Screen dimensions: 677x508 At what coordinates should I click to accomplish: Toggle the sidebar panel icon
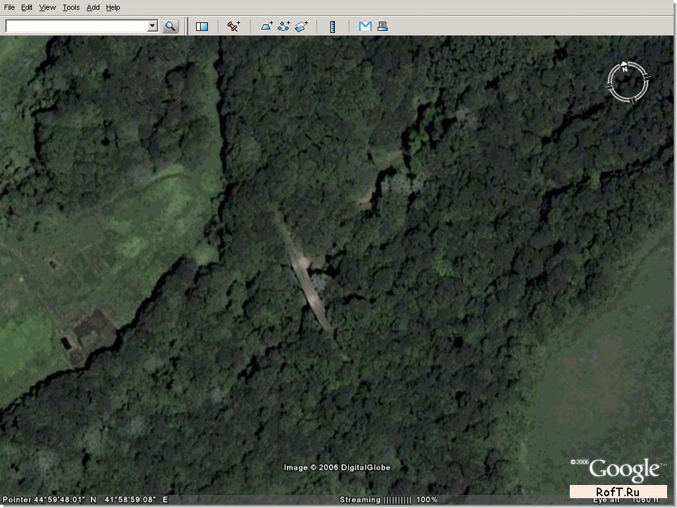coord(202,26)
